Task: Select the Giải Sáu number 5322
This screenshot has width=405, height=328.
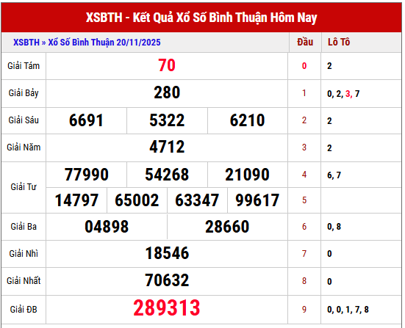Action: coord(167,120)
